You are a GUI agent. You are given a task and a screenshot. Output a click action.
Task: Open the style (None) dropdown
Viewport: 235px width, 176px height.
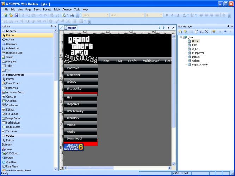coord(107,15)
